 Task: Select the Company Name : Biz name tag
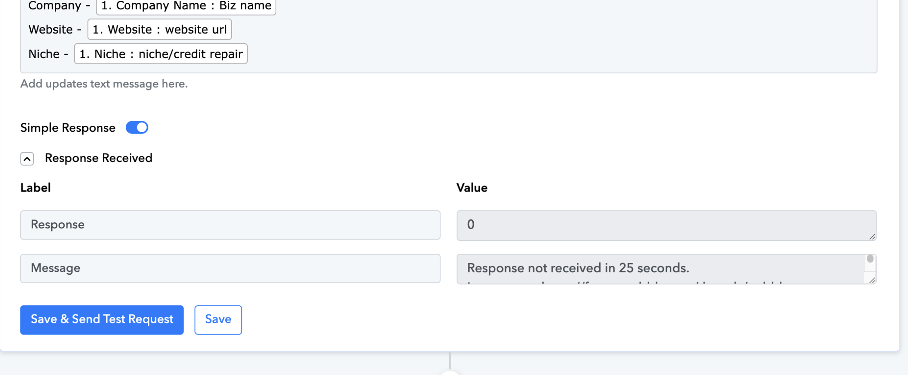point(186,6)
